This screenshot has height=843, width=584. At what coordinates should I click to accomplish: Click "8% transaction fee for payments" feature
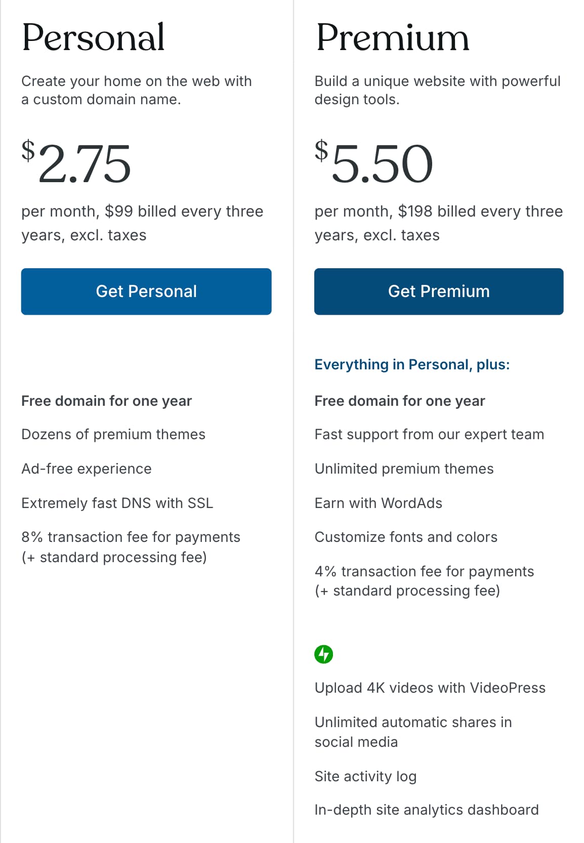[131, 537]
